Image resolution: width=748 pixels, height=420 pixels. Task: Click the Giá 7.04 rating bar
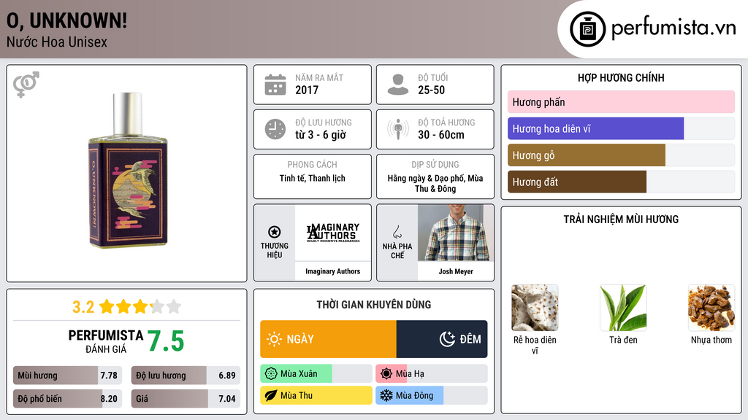tap(186, 399)
